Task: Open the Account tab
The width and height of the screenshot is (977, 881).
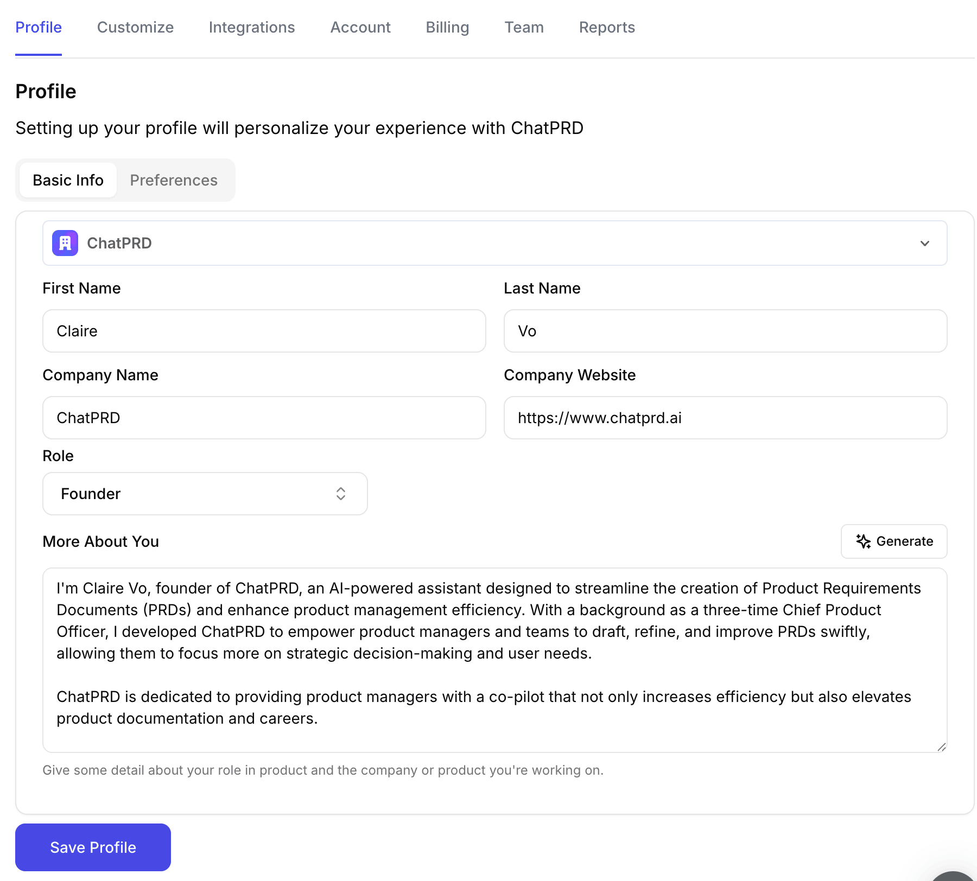Action: click(x=360, y=27)
